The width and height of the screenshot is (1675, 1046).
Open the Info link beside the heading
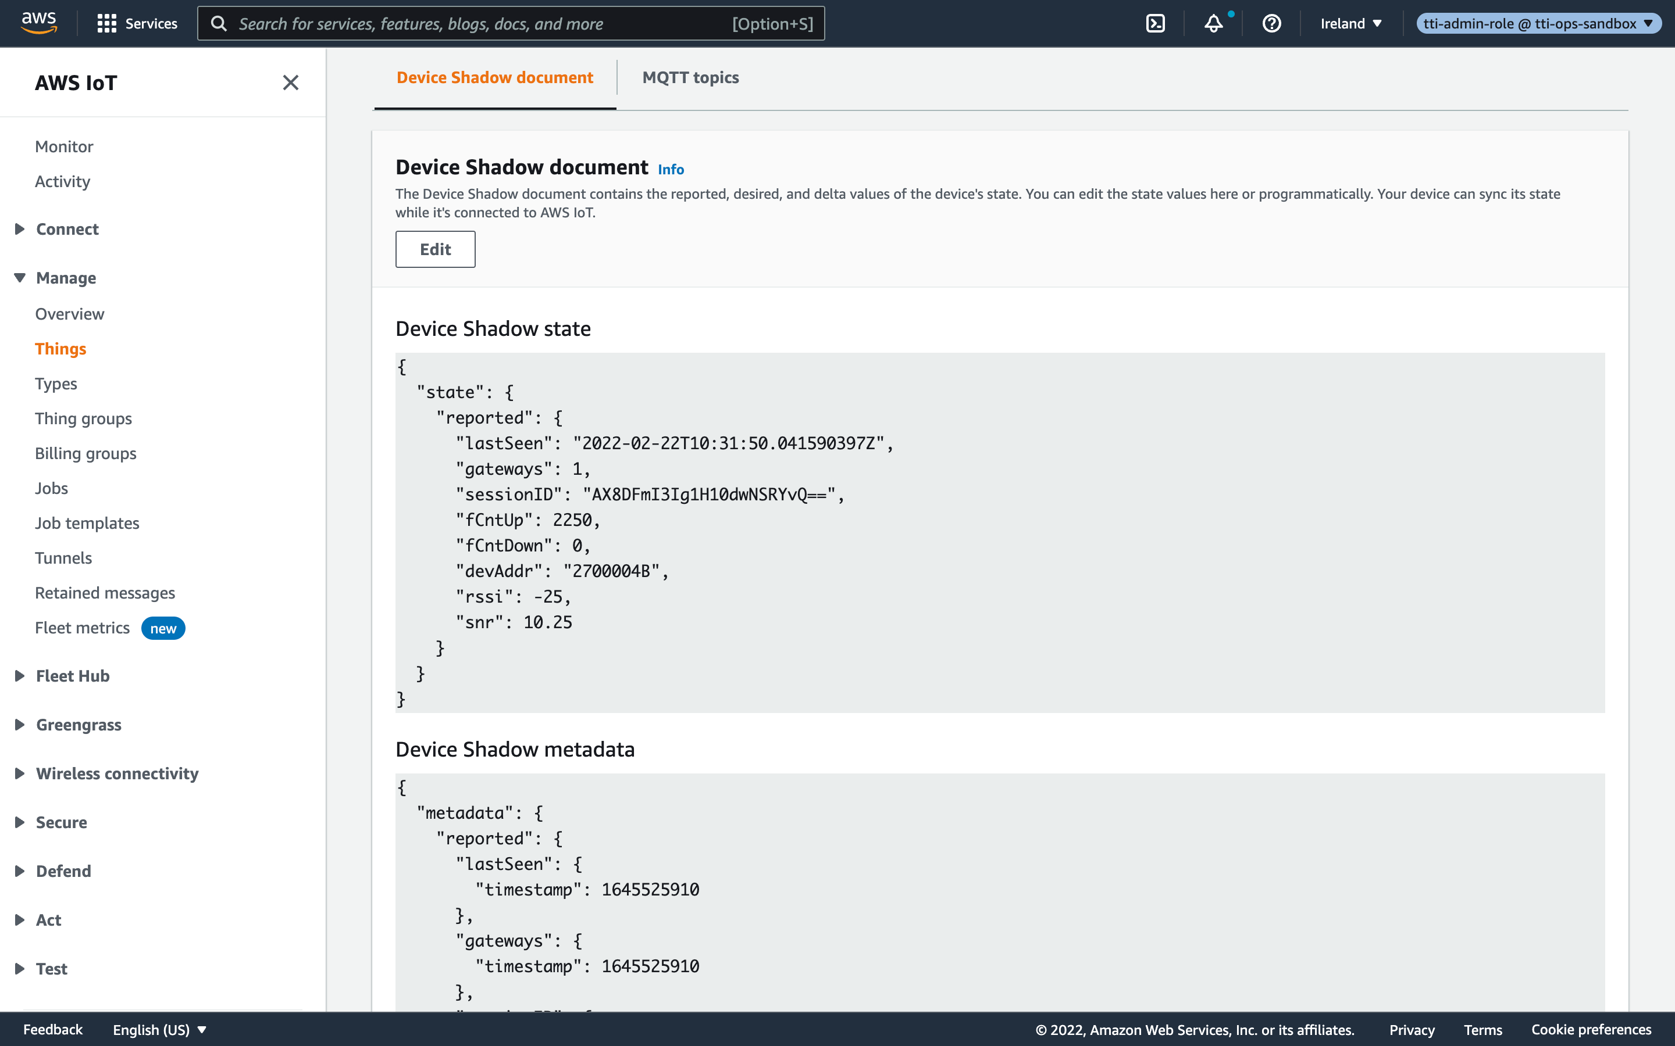point(670,170)
